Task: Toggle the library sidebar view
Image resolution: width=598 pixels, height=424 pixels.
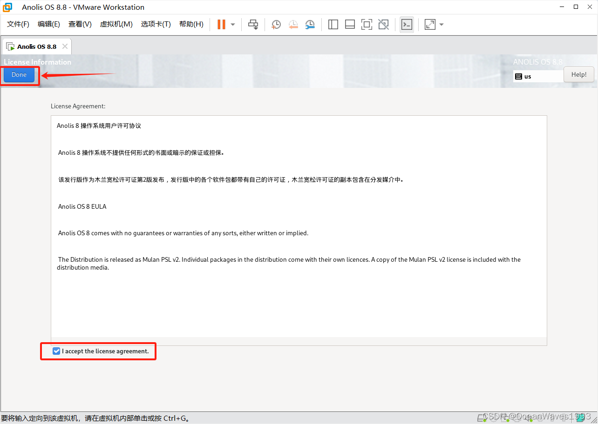Action: [333, 24]
